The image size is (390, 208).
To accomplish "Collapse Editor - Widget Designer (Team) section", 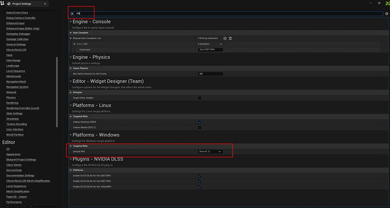I will pos(71,81).
